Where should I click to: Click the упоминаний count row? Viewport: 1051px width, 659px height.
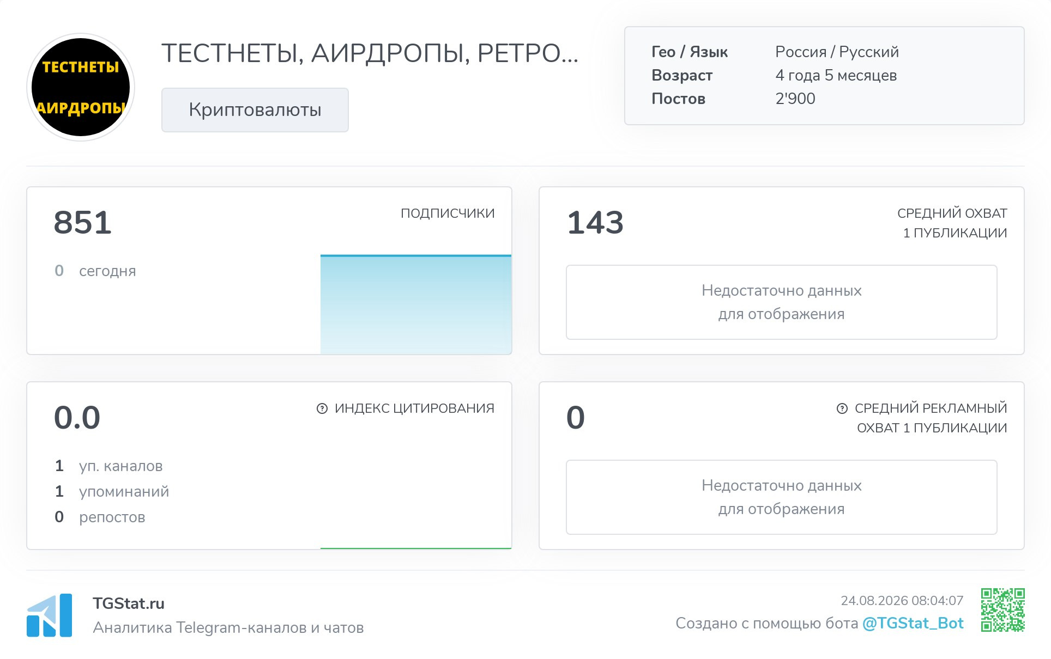(x=112, y=492)
